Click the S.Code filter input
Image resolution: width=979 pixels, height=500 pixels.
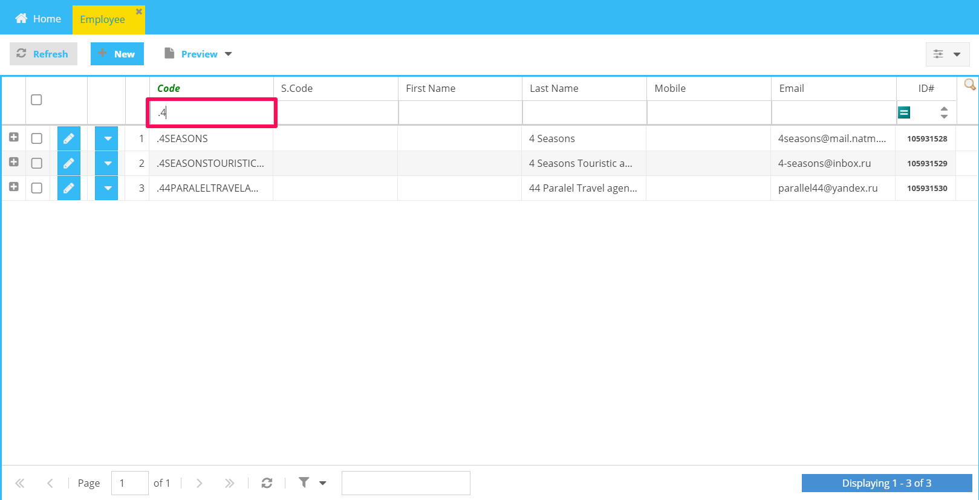pyautogui.click(x=336, y=112)
